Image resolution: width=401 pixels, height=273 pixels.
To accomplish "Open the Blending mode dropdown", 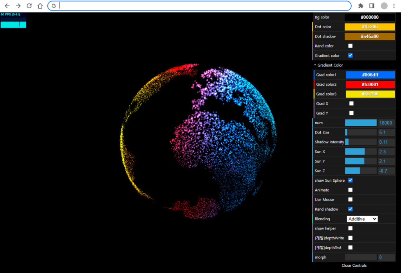I will pyautogui.click(x=362, y=219).
